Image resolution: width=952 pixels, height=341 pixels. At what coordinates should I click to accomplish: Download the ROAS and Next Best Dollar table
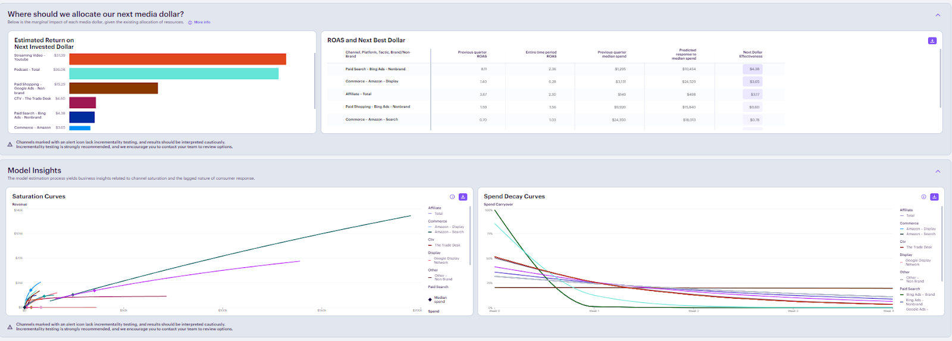(x=932, y=40)
